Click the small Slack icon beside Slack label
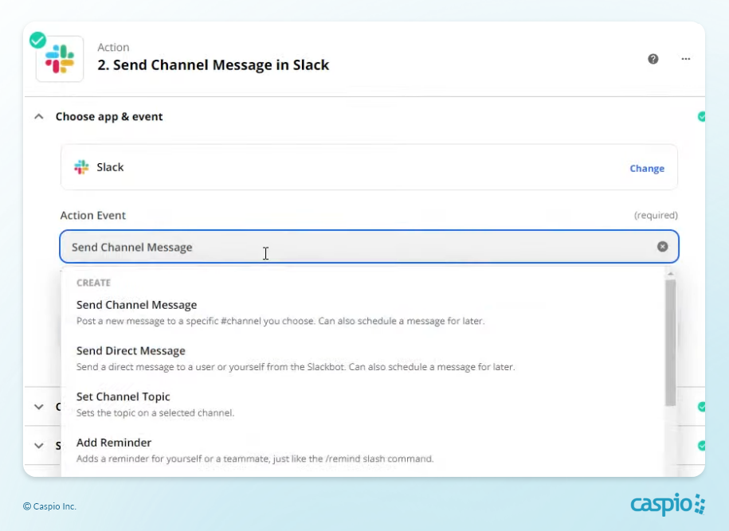 [81, 167]
